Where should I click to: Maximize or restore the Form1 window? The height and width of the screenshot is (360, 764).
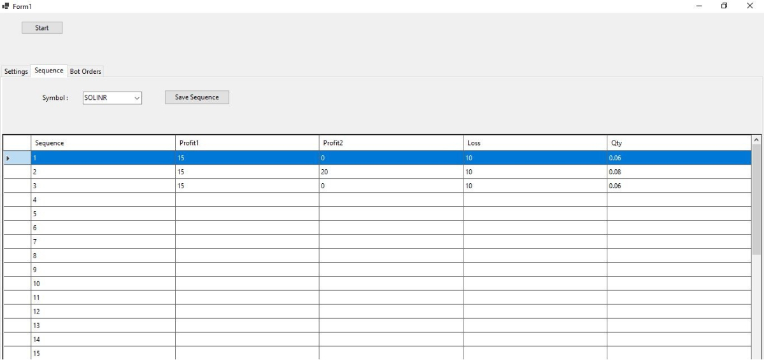(725, 6)
